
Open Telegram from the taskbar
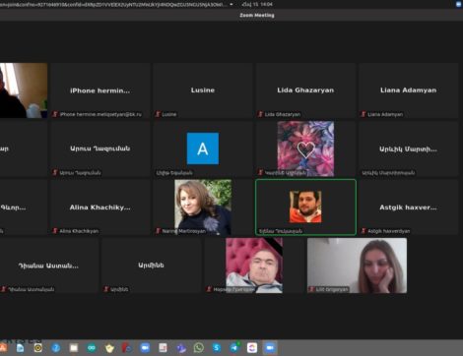(234, 347)
